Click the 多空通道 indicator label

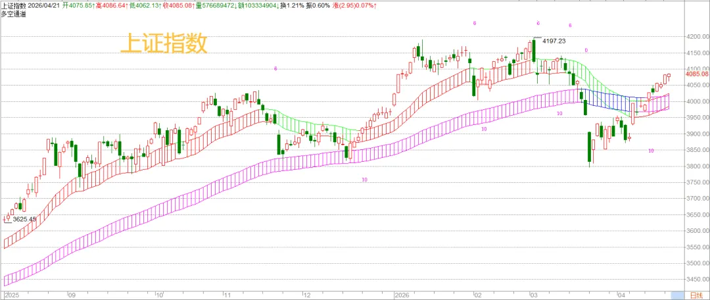(14, 14)
